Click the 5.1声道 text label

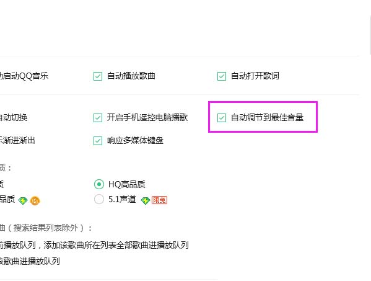(122, 199)
